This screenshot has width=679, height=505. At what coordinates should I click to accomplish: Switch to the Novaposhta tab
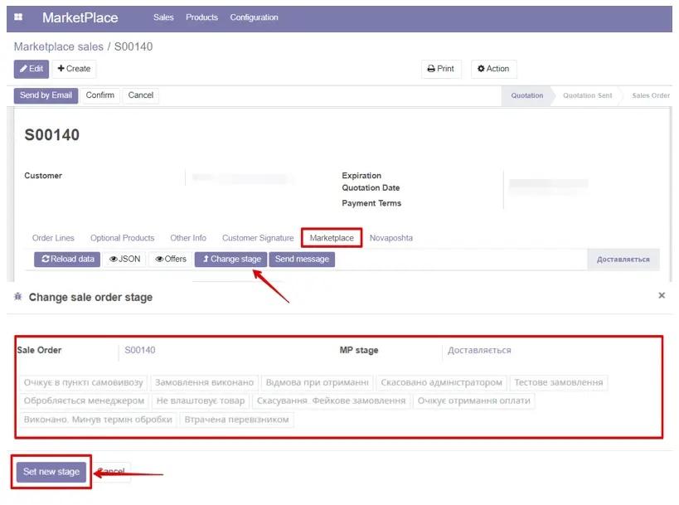pos(390,238)
